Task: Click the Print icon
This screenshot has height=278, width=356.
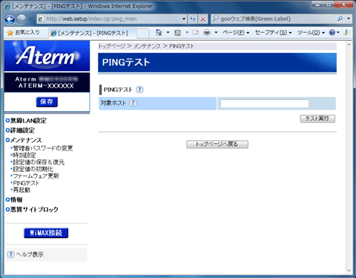Action: click(x=207, y=33)
